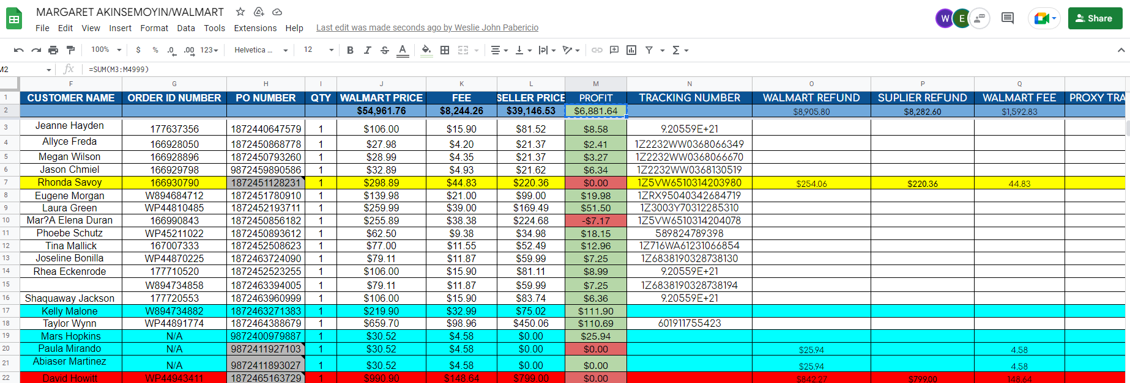Format selection as currency
This screenshot has width=1130, height=383.
pyautogui.click(x=138, y=50)
